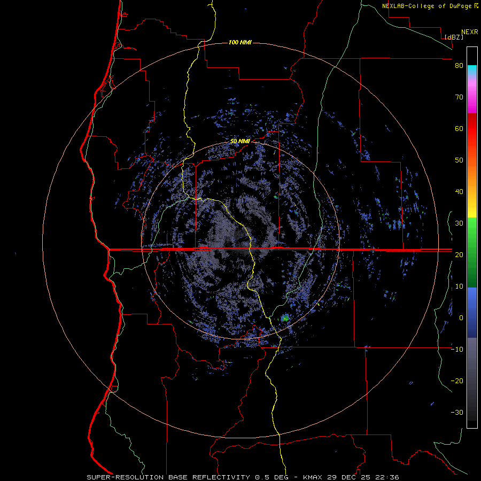Click the -30 value on the dBZ scale
481x481 pixels.
(x=457, y=412)
